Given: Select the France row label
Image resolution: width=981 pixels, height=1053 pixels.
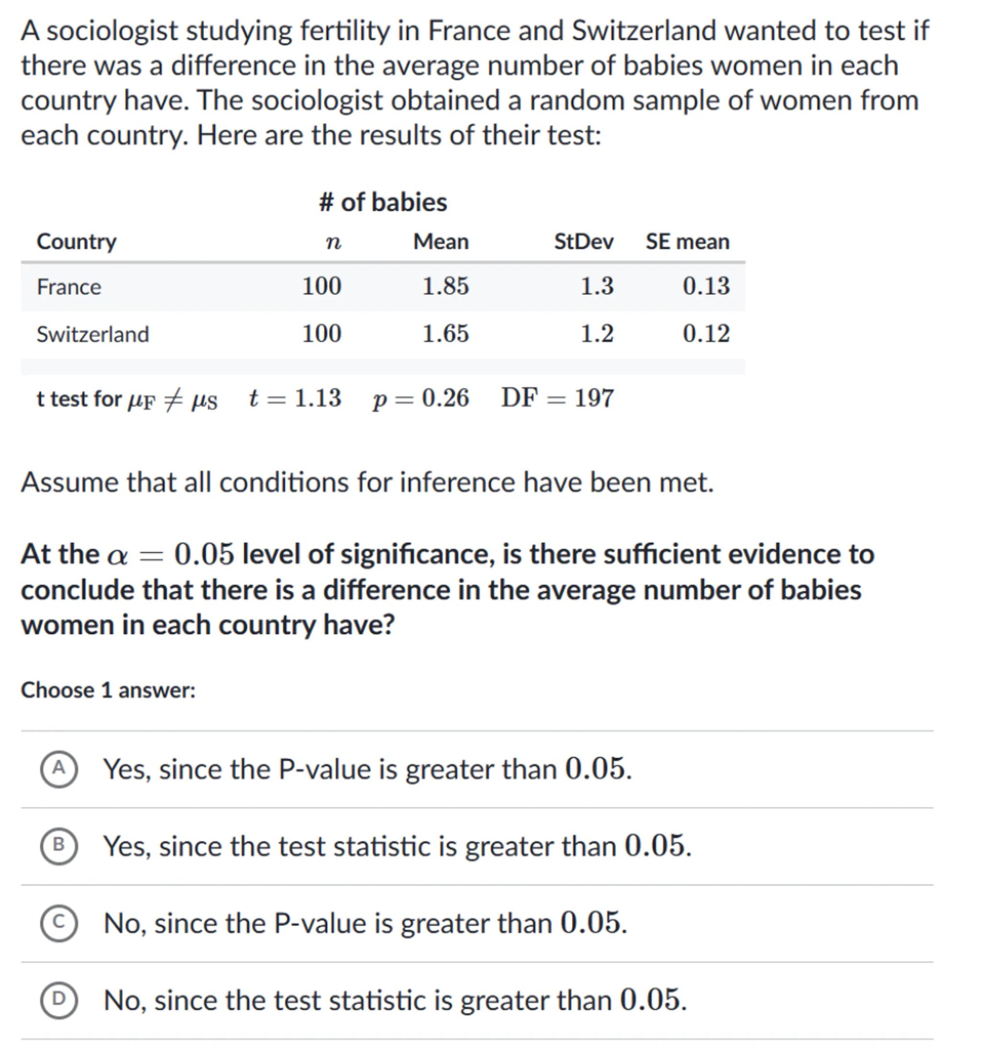Looking at the screenshot, I should click(x=69, y=287).
